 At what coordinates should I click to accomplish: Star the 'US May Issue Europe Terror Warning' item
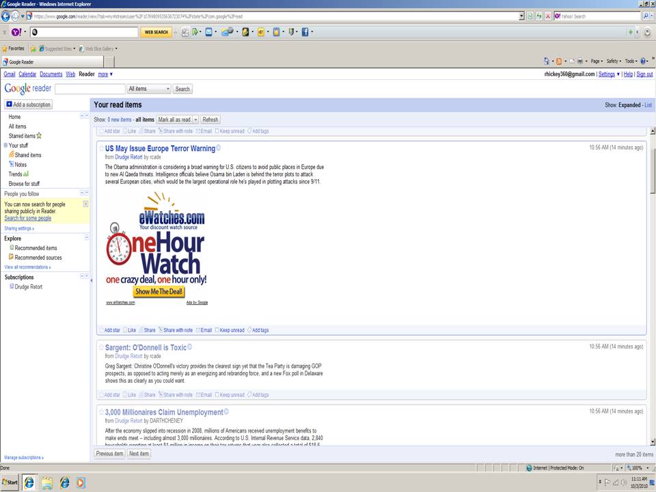click(101, 148)
